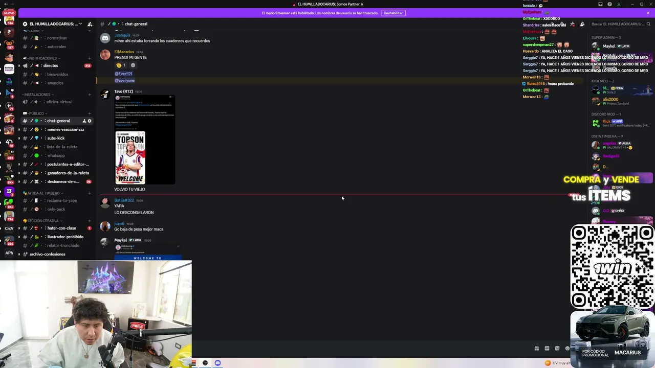Add a channel to the NOTIFICACIONES category

pyautogui.click(x=89, y=58)
